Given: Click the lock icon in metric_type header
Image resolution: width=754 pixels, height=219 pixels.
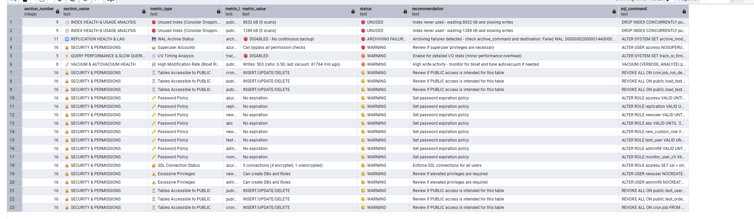Looking at the screenshot, I should pyautogui.click(x=219, y=11).
